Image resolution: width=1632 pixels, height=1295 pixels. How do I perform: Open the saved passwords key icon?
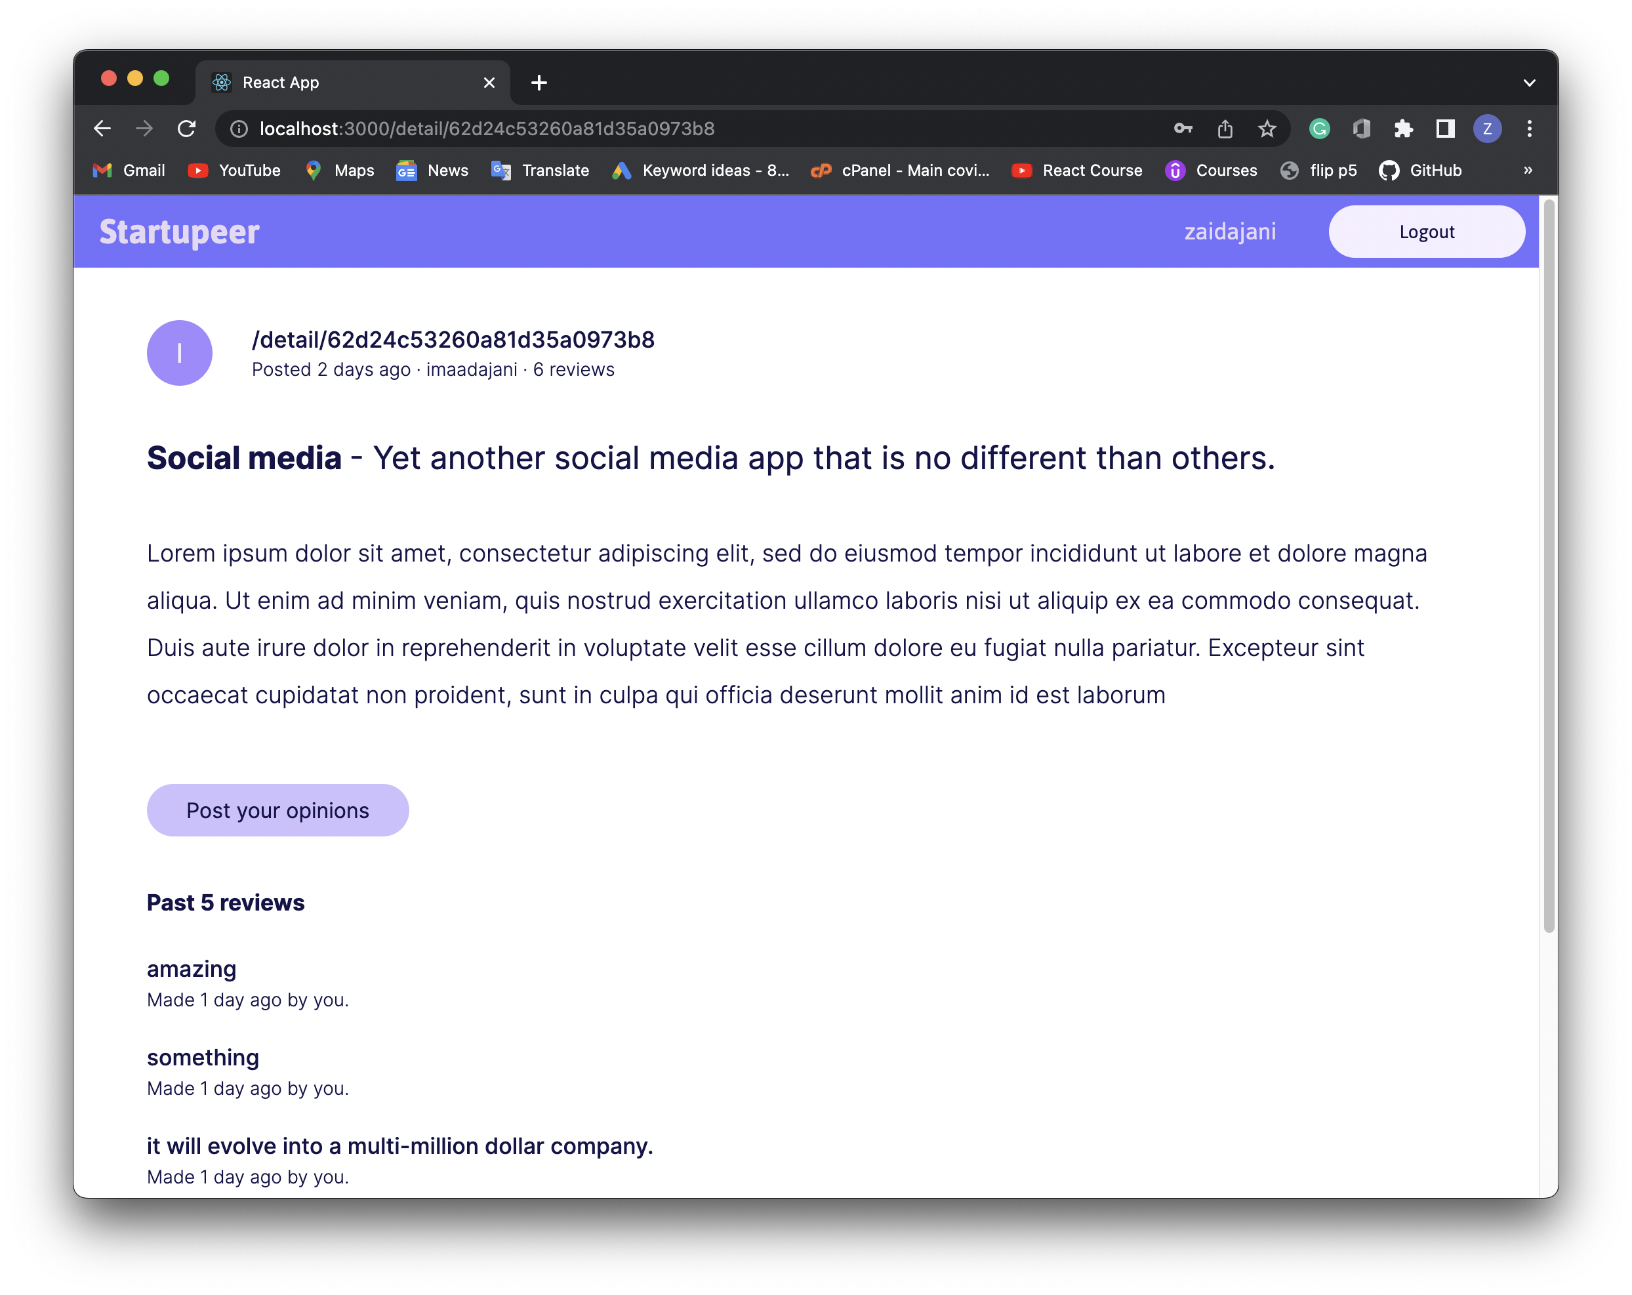click(x=1183, y=129)
